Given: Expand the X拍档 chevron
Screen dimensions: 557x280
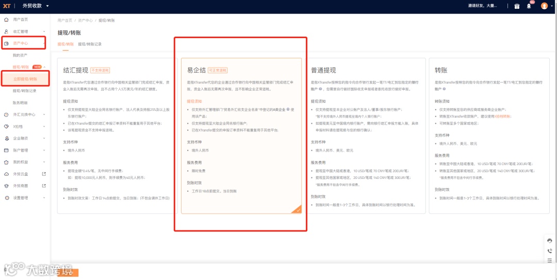Looking at the screenshot, I should [44, 126].
